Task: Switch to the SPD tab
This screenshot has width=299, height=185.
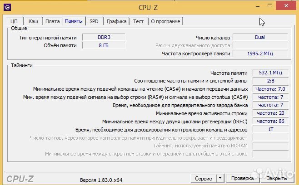Action: tap(94, 21)
